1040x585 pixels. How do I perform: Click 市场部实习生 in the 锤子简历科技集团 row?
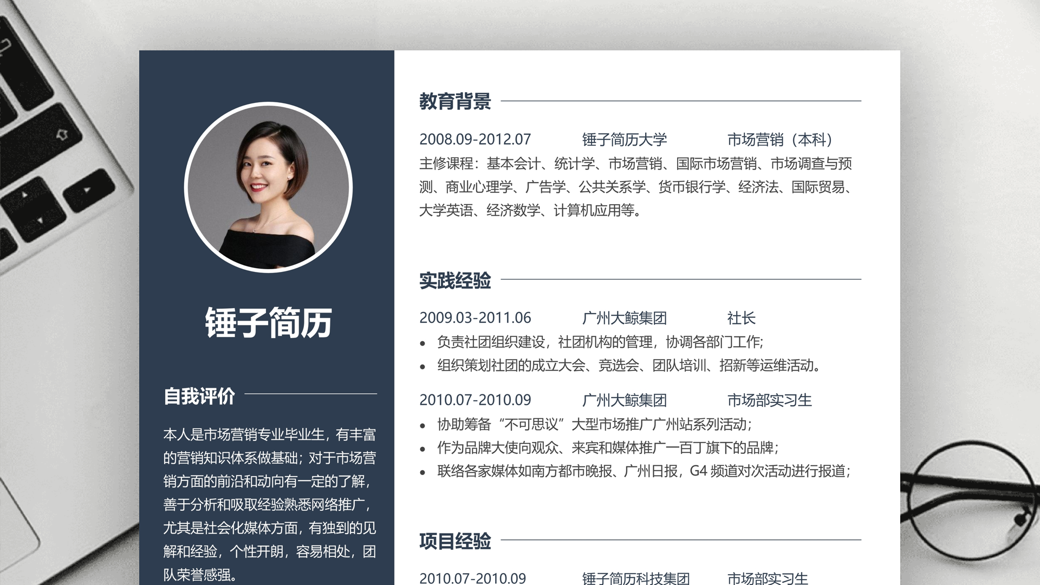click(768, 578)
